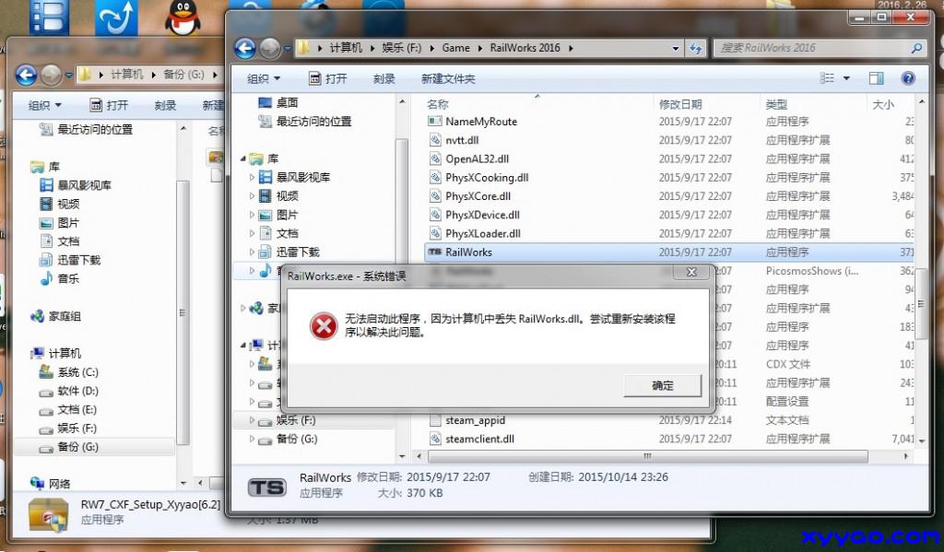Click 刻录 in the front window toolbar
This screenshot has height=552, width=944.
tap(384, 79)
